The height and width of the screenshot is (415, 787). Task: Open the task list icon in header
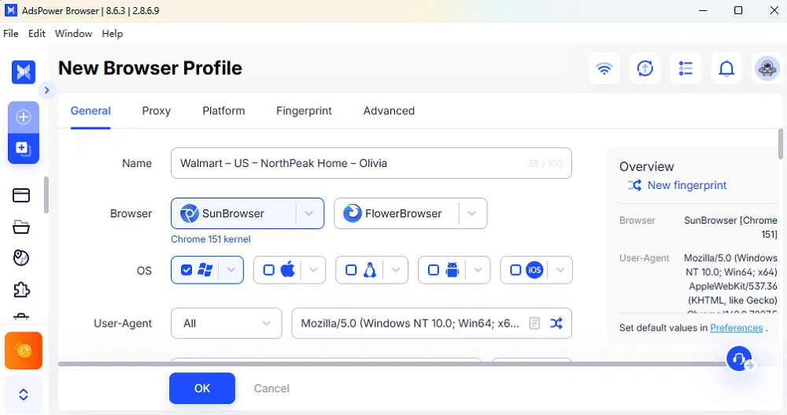pyautogui.click(x=685, y=68)
